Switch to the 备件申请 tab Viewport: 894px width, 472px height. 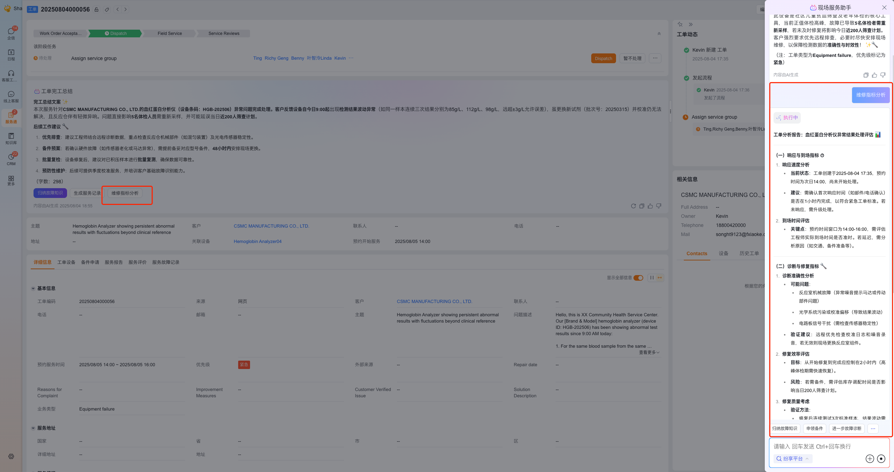pos(90,262)
